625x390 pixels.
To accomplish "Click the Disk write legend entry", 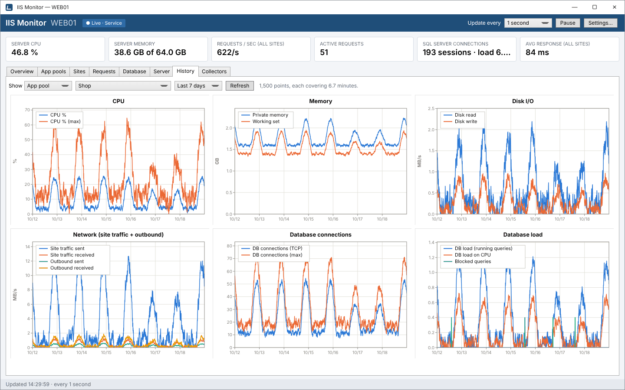I will click(x=460, y=121).
